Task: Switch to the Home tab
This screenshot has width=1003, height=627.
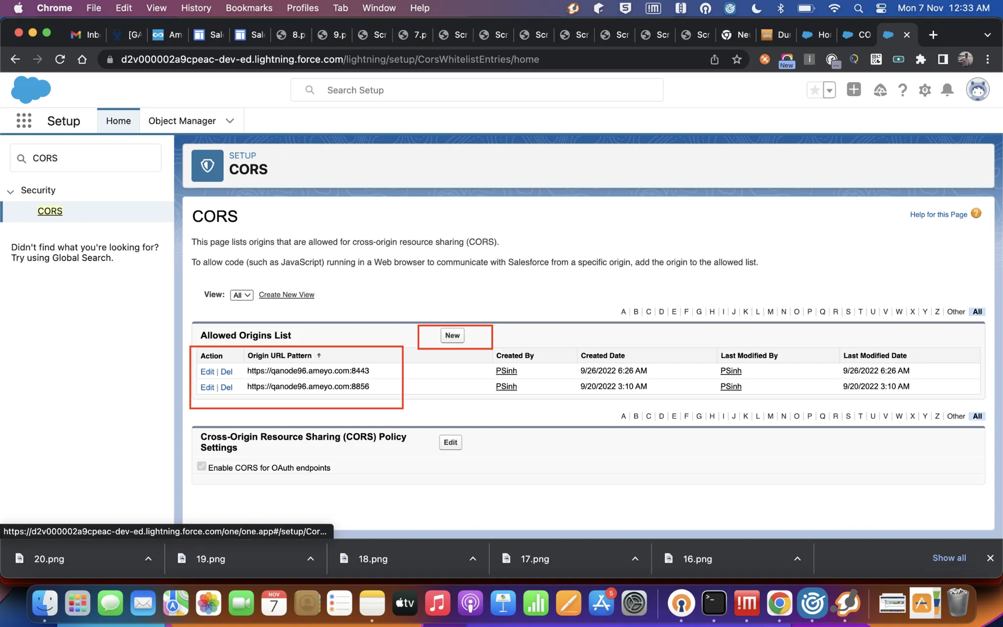Action: point(119,121)
